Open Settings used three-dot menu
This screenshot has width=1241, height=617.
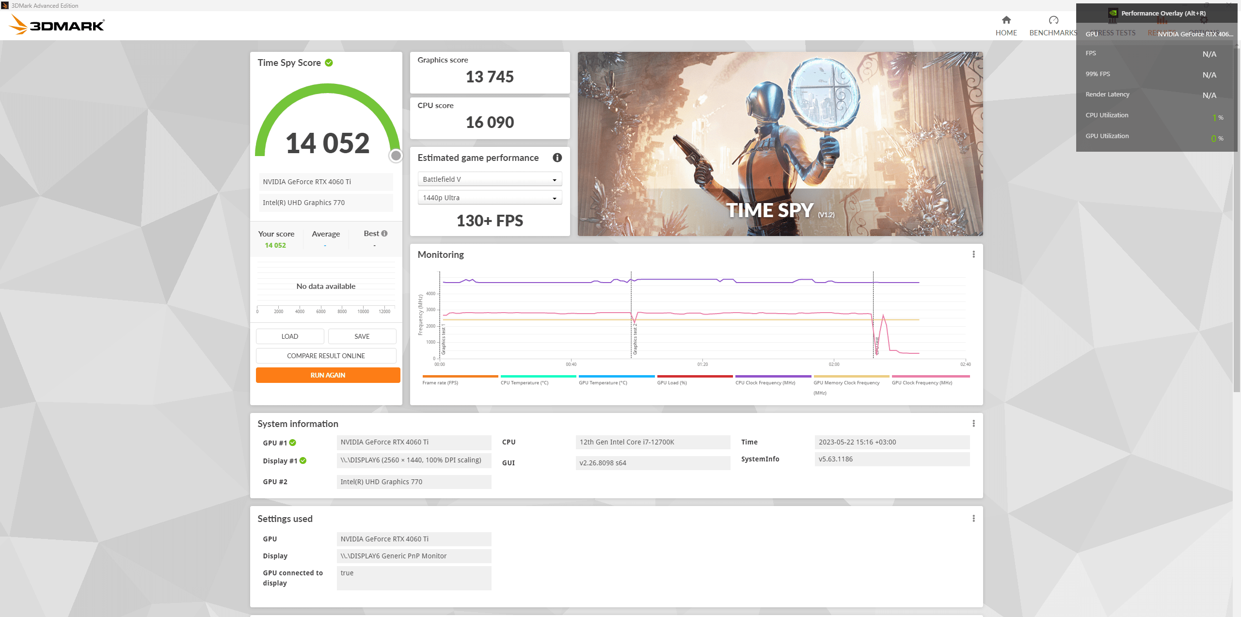(973, 519)
